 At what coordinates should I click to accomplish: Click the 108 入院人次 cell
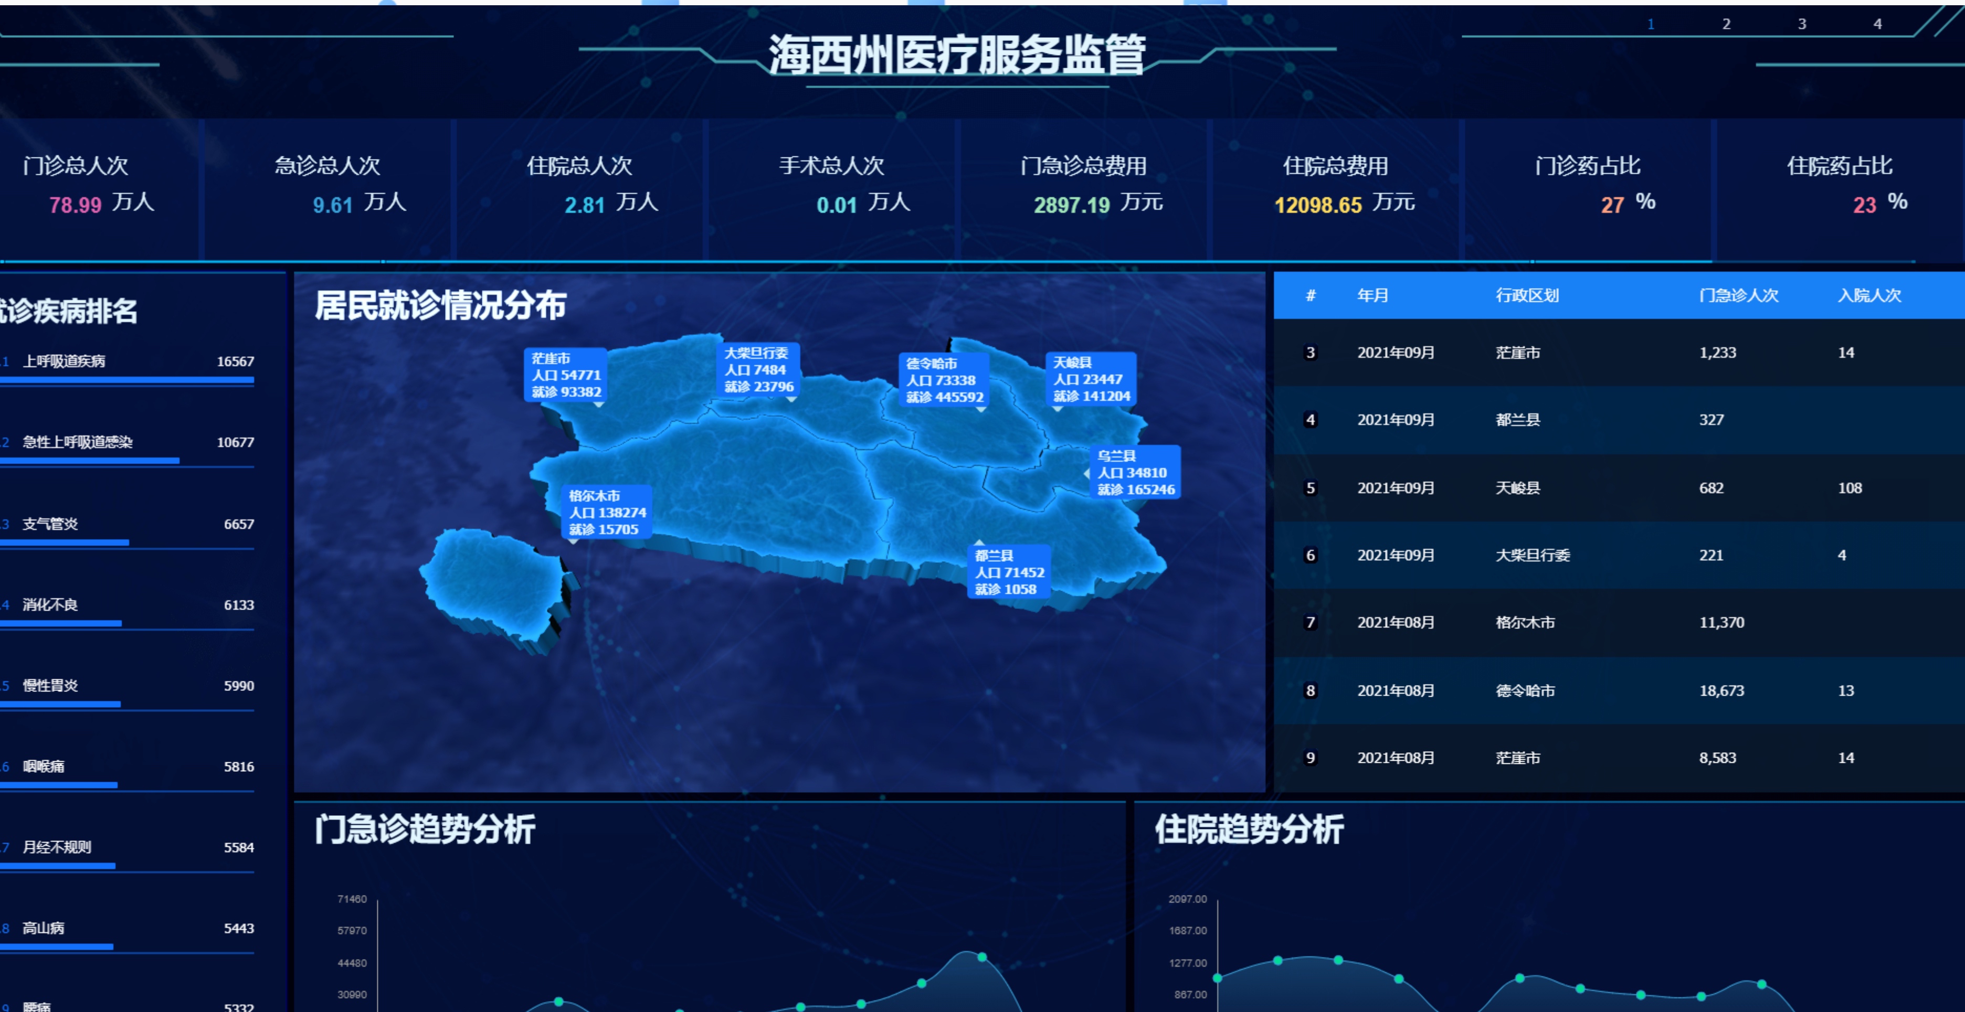tap(1850, 487)
